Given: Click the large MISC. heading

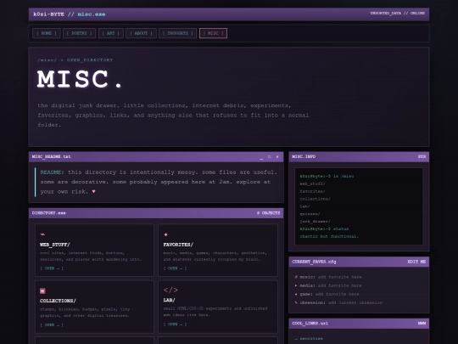Looking at the screenshot, I should pos(80,79).
